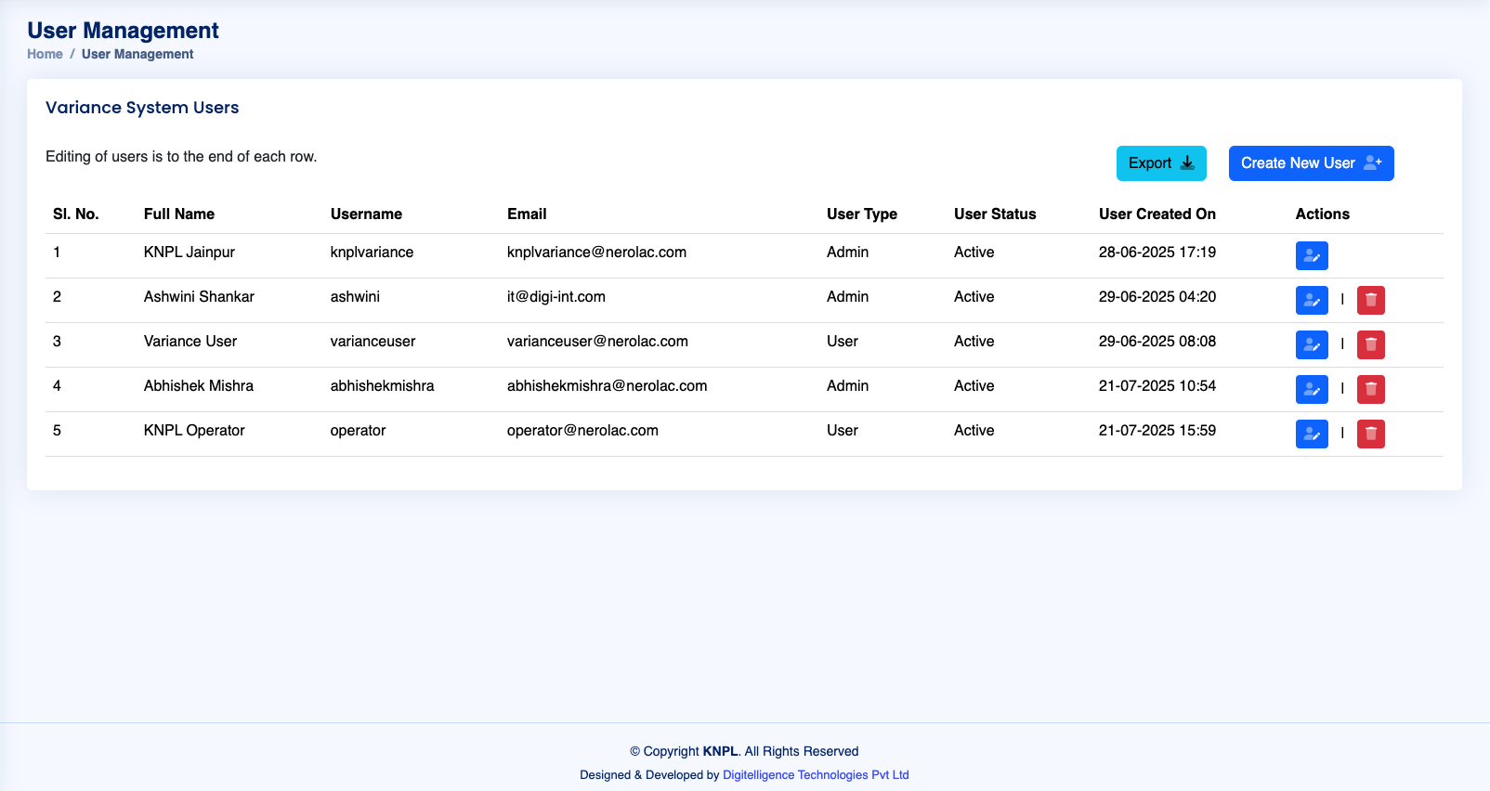Go to Home breadcrumb

(45, 54)
